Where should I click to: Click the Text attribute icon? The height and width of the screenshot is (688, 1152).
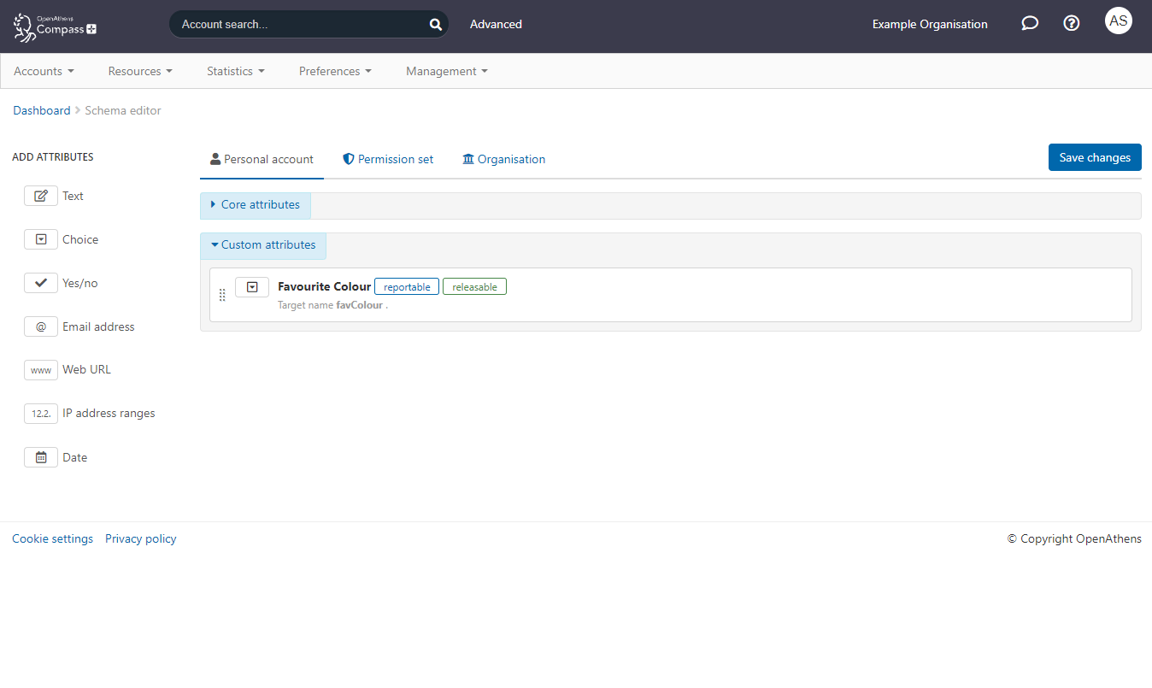coord(41,196)
